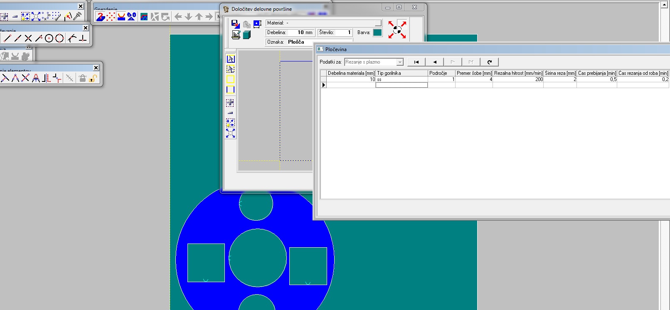Click the teal Barva color swatch

377,32
